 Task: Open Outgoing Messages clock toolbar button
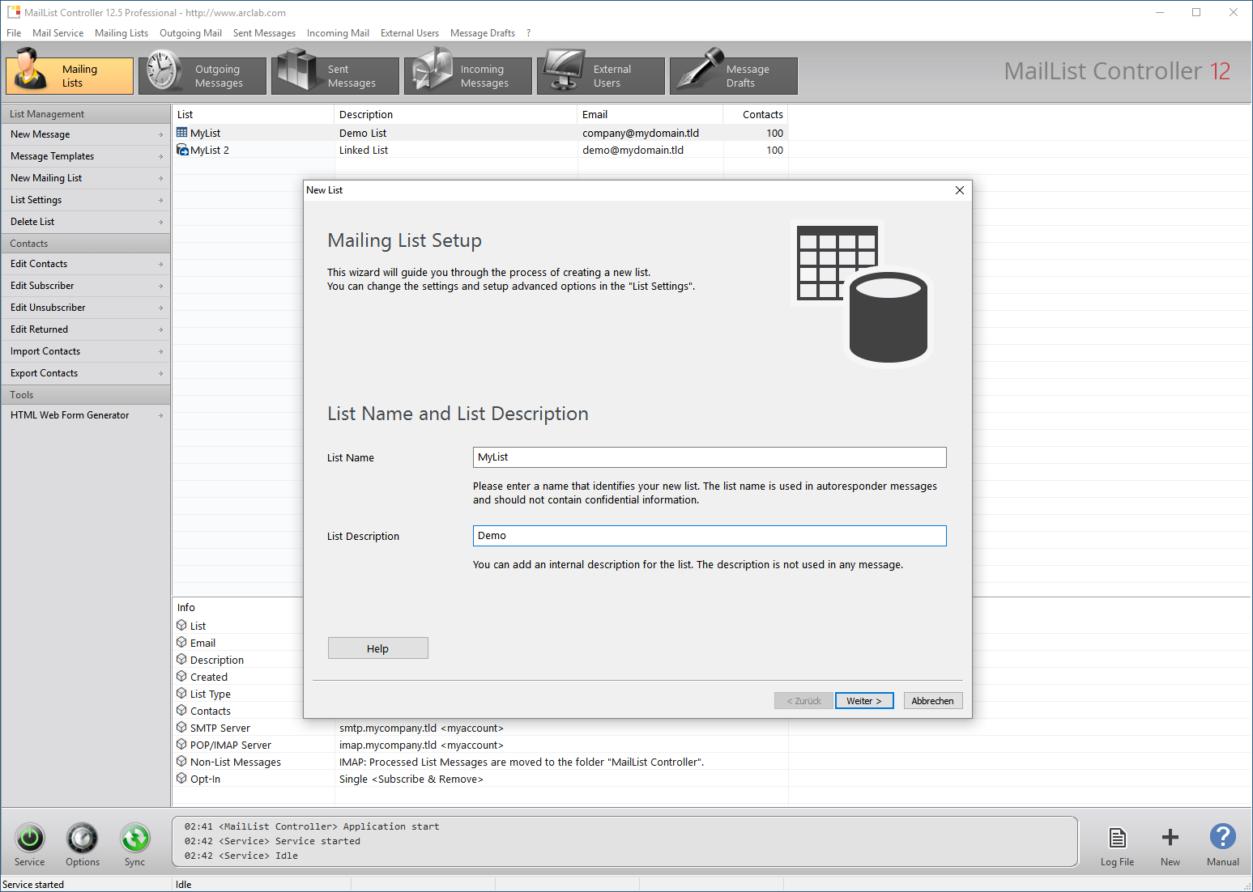(x=202, y=76)
